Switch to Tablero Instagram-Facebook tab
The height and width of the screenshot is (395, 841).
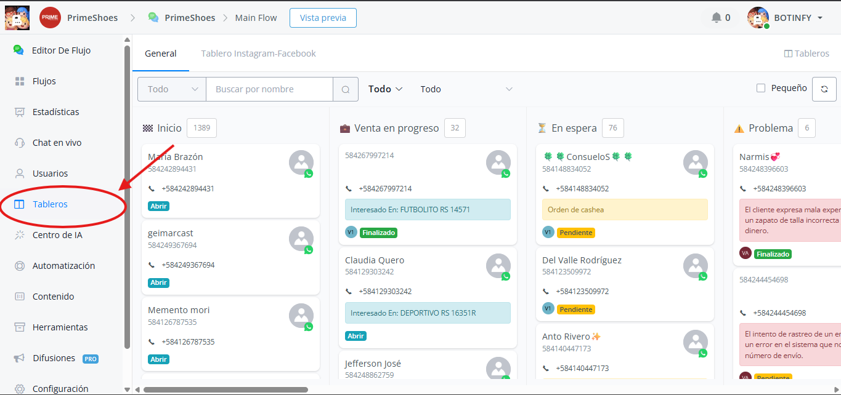(x=258, y=54)
